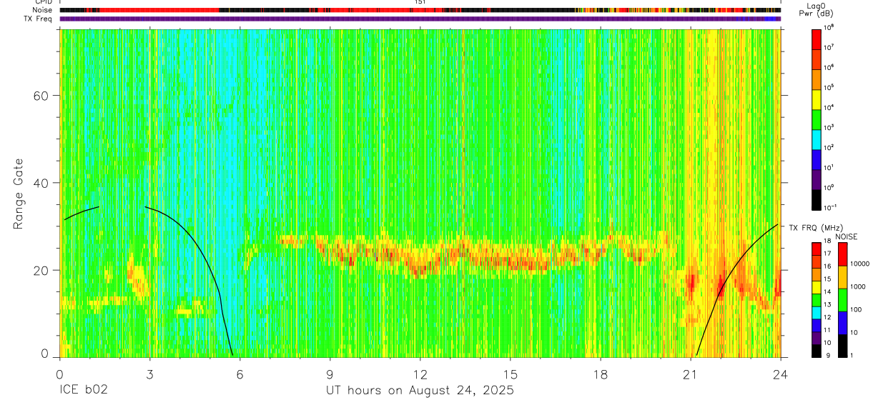Click the x-axis tick label '24'
878x405 pixels.
pos(780,373)
